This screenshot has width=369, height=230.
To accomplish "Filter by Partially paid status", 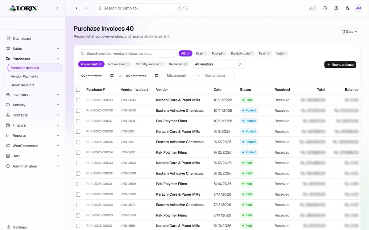I will pos(242,53).
